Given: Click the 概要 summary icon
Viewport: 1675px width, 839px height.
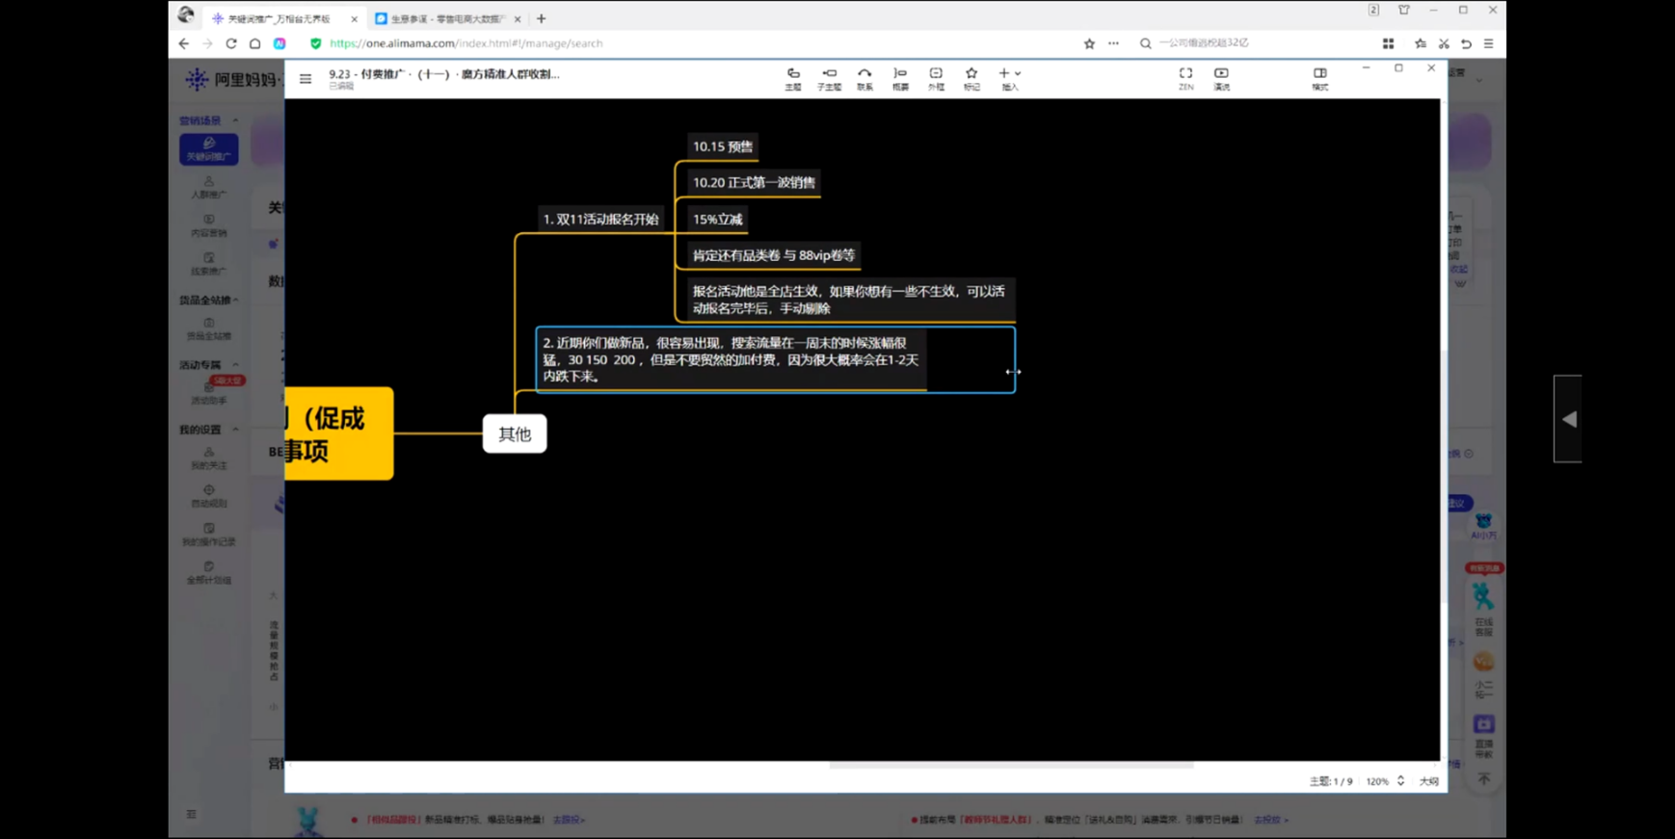Looking at the screenshot, I should pyautogui.click(x=900, y=78).
